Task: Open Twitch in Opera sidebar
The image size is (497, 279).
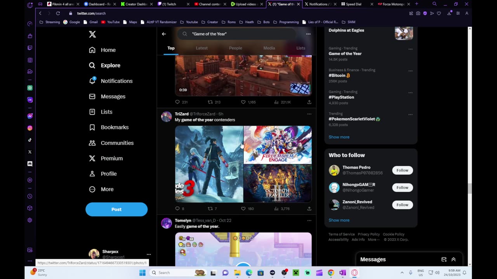Action: pyautogui.click(x=30, y=48)
